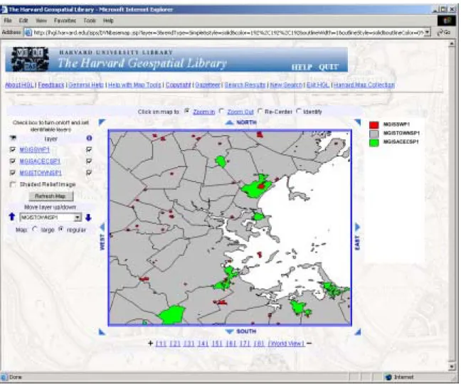This screenshot has width=461, height=384.
Task: Click the page scrollbar up arrow
Action: (x=452, y=44)
